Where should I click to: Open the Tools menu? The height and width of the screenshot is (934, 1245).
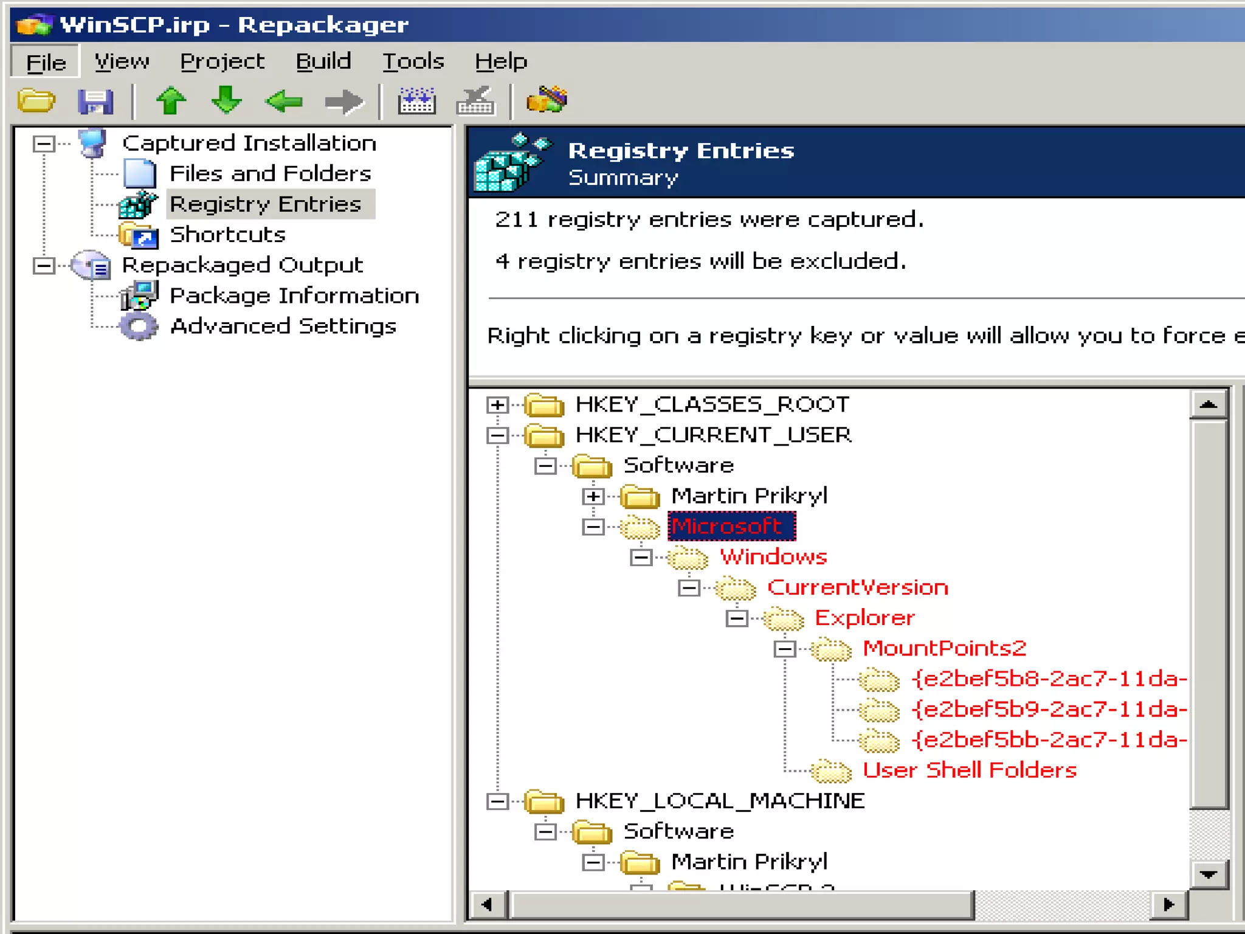(x=413, y=61)
